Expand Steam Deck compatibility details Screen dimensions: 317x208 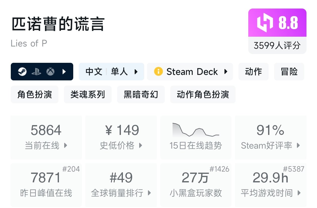226,72
